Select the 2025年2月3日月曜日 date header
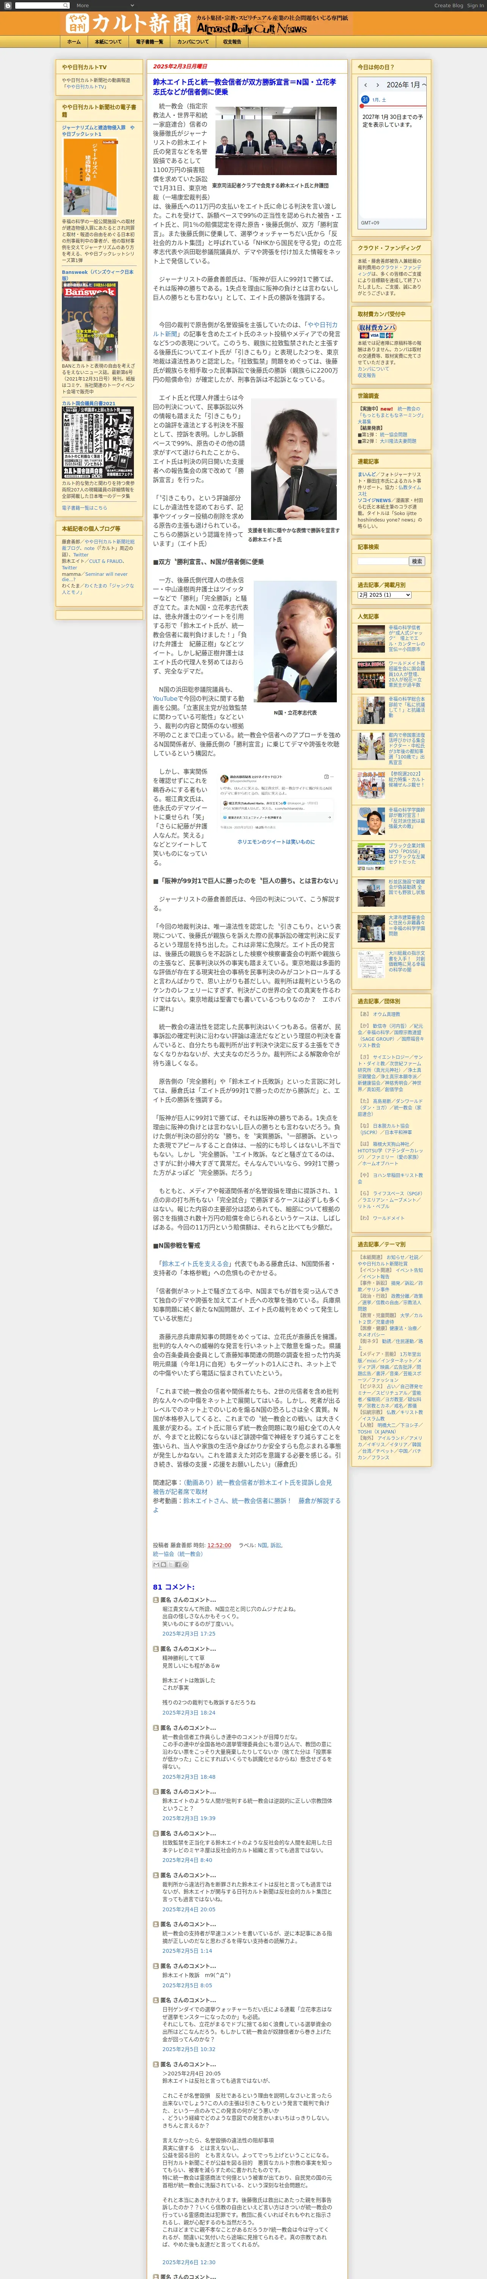This screenshot has height=2279, width=487. [180, 66]
